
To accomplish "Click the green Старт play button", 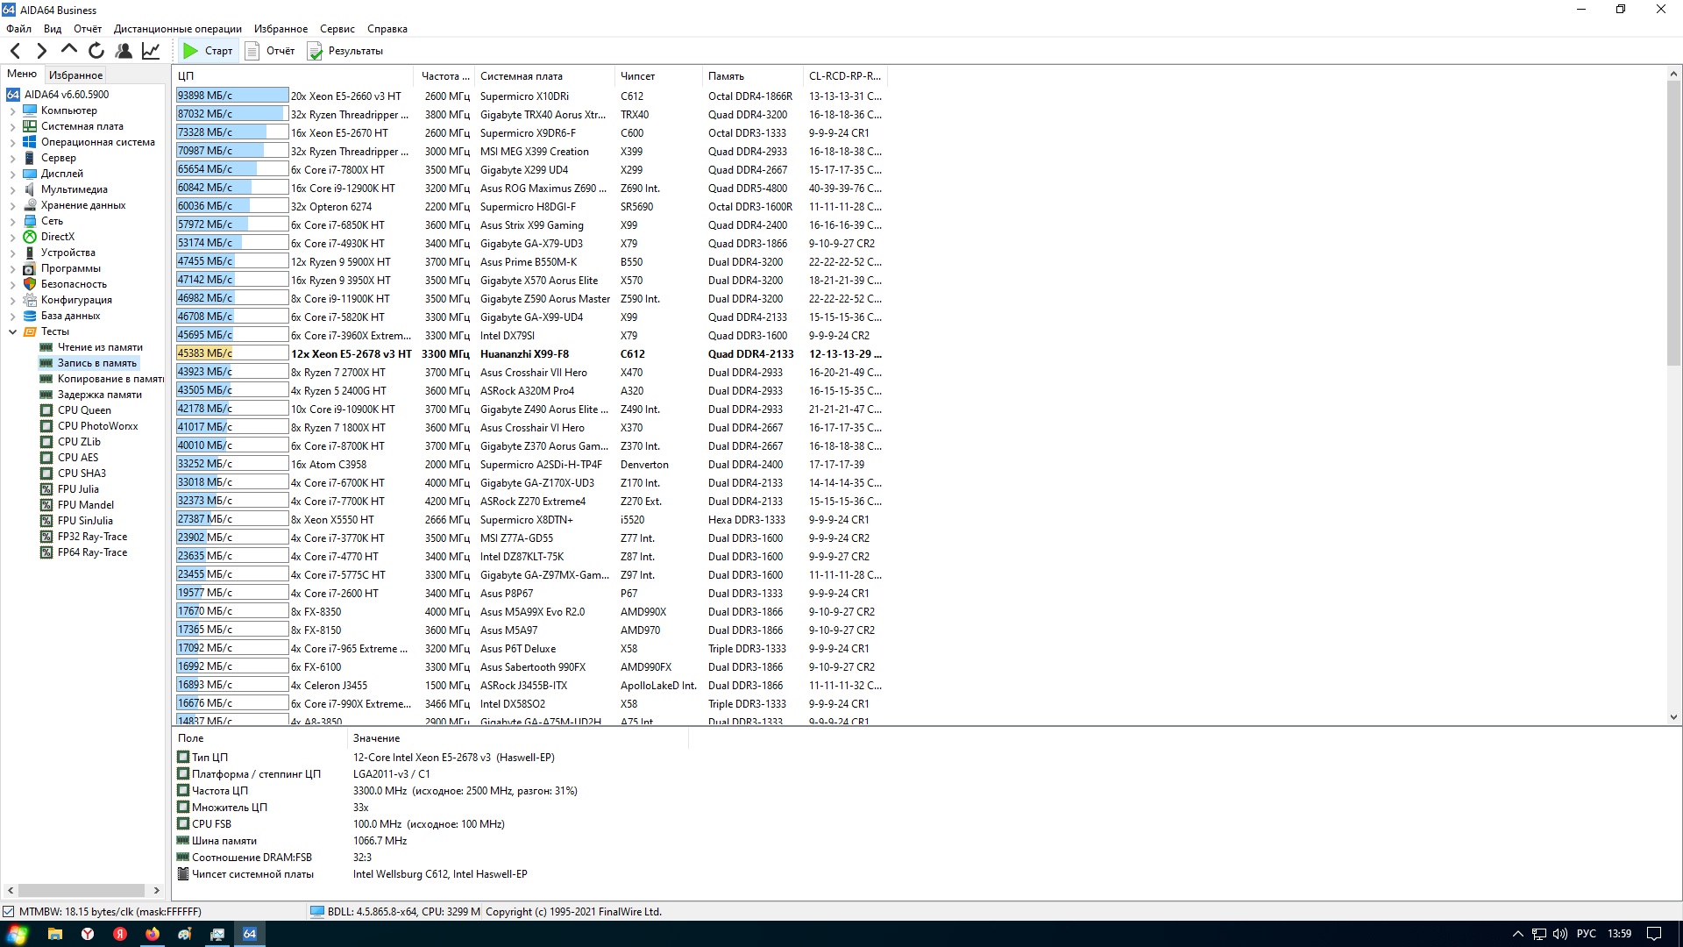I will click(208, 51).
